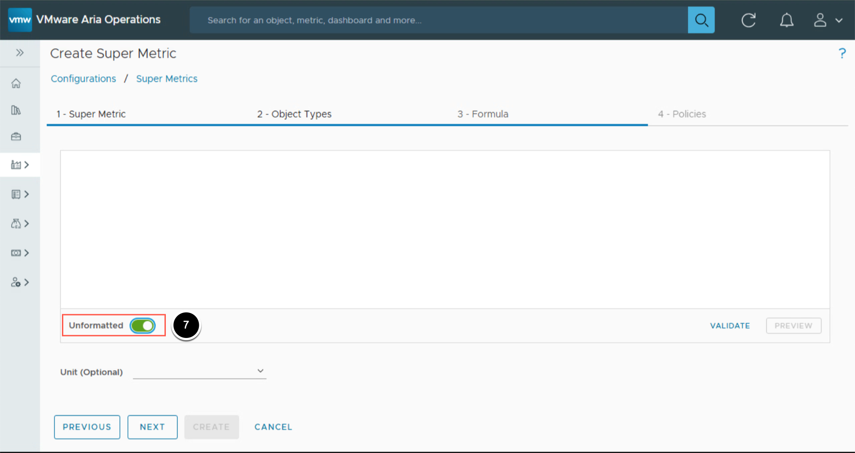Viewport: 855px width, 453px height.
Task: Open the help question mark icon
Action: [x=842, y=54]
